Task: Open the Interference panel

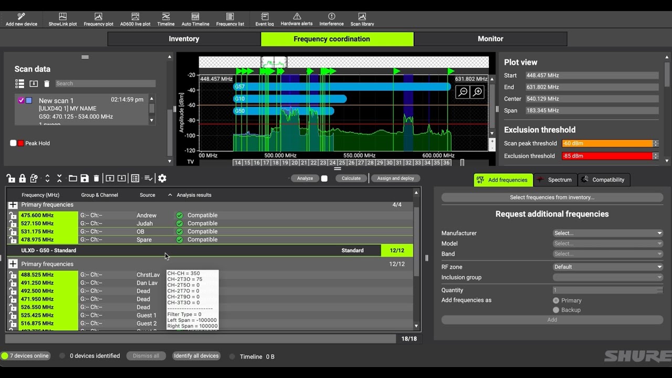Action: coord(331,19)
